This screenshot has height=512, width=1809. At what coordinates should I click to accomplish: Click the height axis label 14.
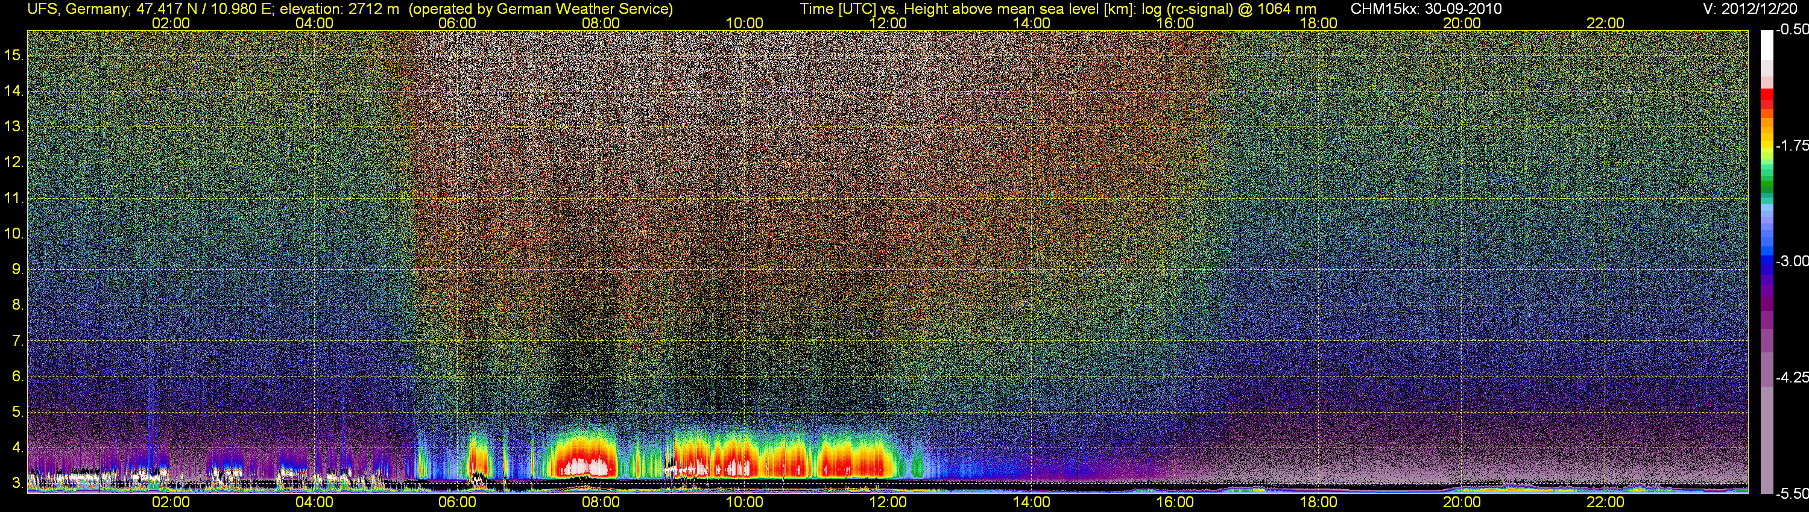pyautogui.click(x=14, y=91)
